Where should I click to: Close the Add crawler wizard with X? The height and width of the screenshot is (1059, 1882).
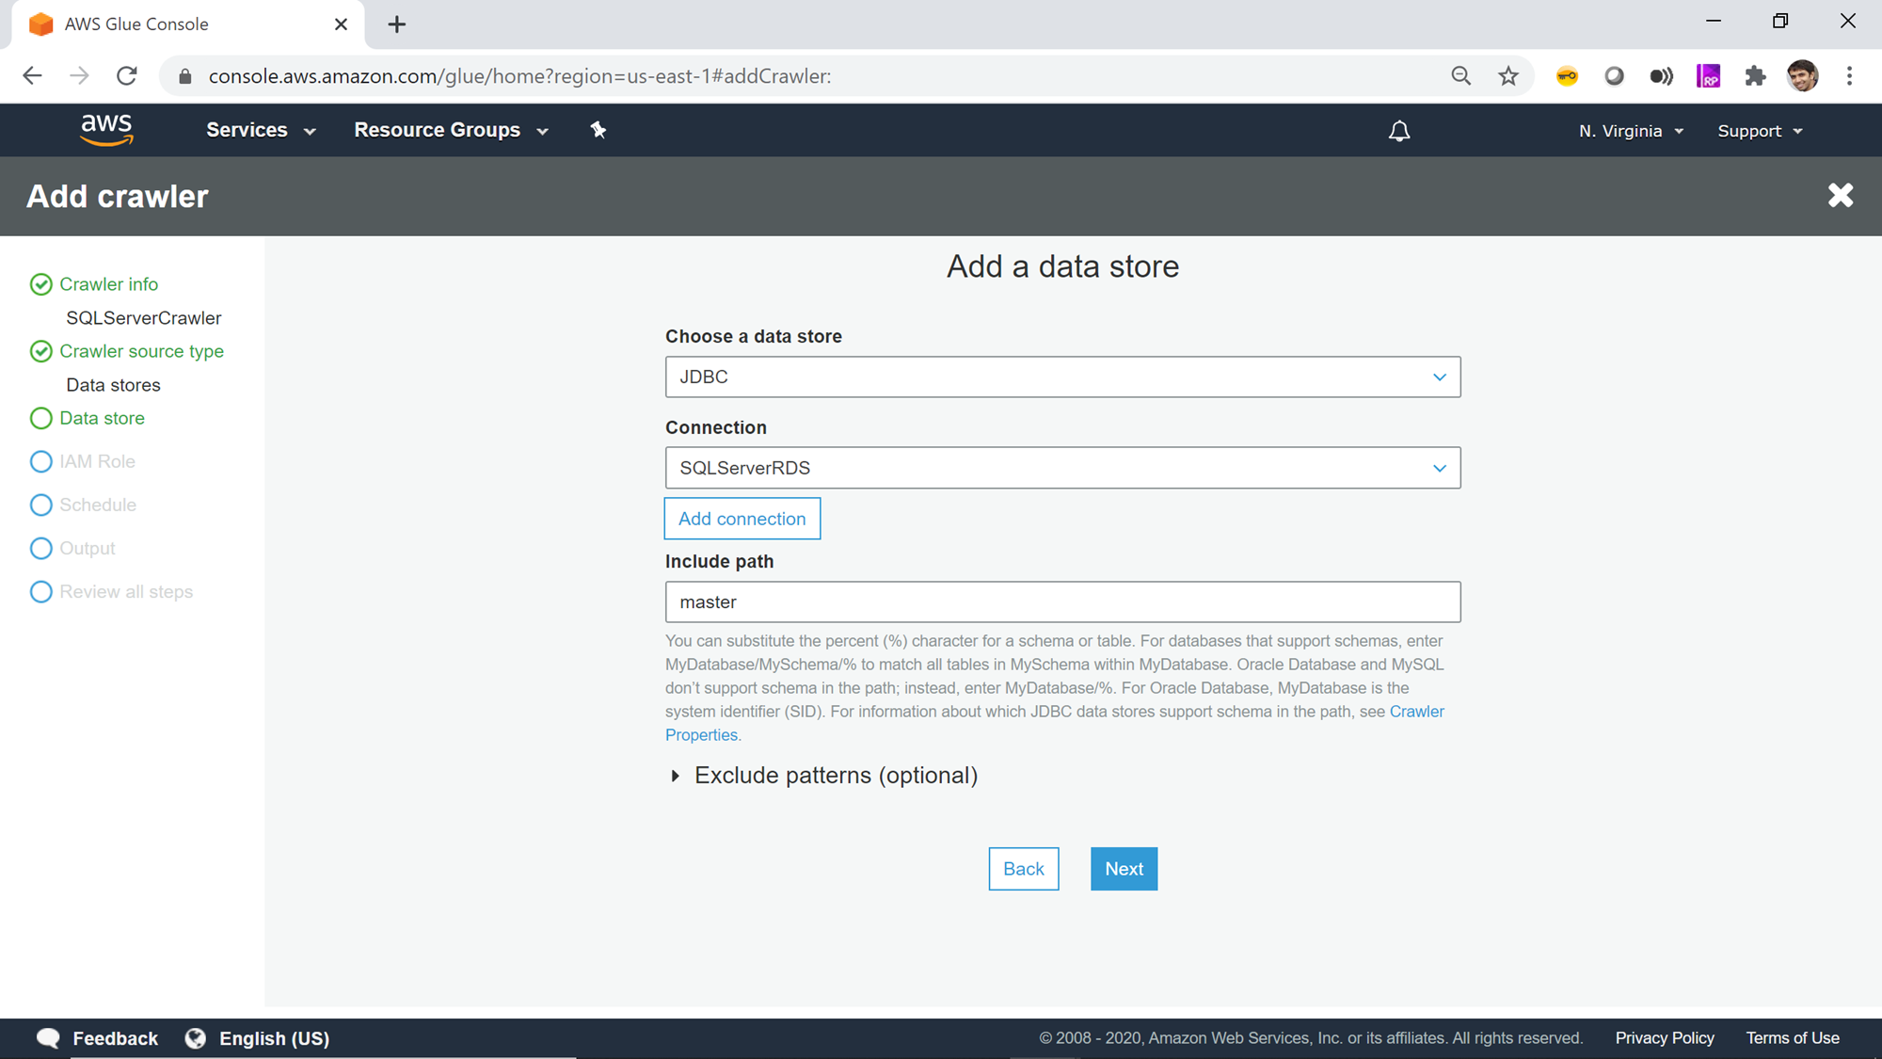tap(1840, 196)
